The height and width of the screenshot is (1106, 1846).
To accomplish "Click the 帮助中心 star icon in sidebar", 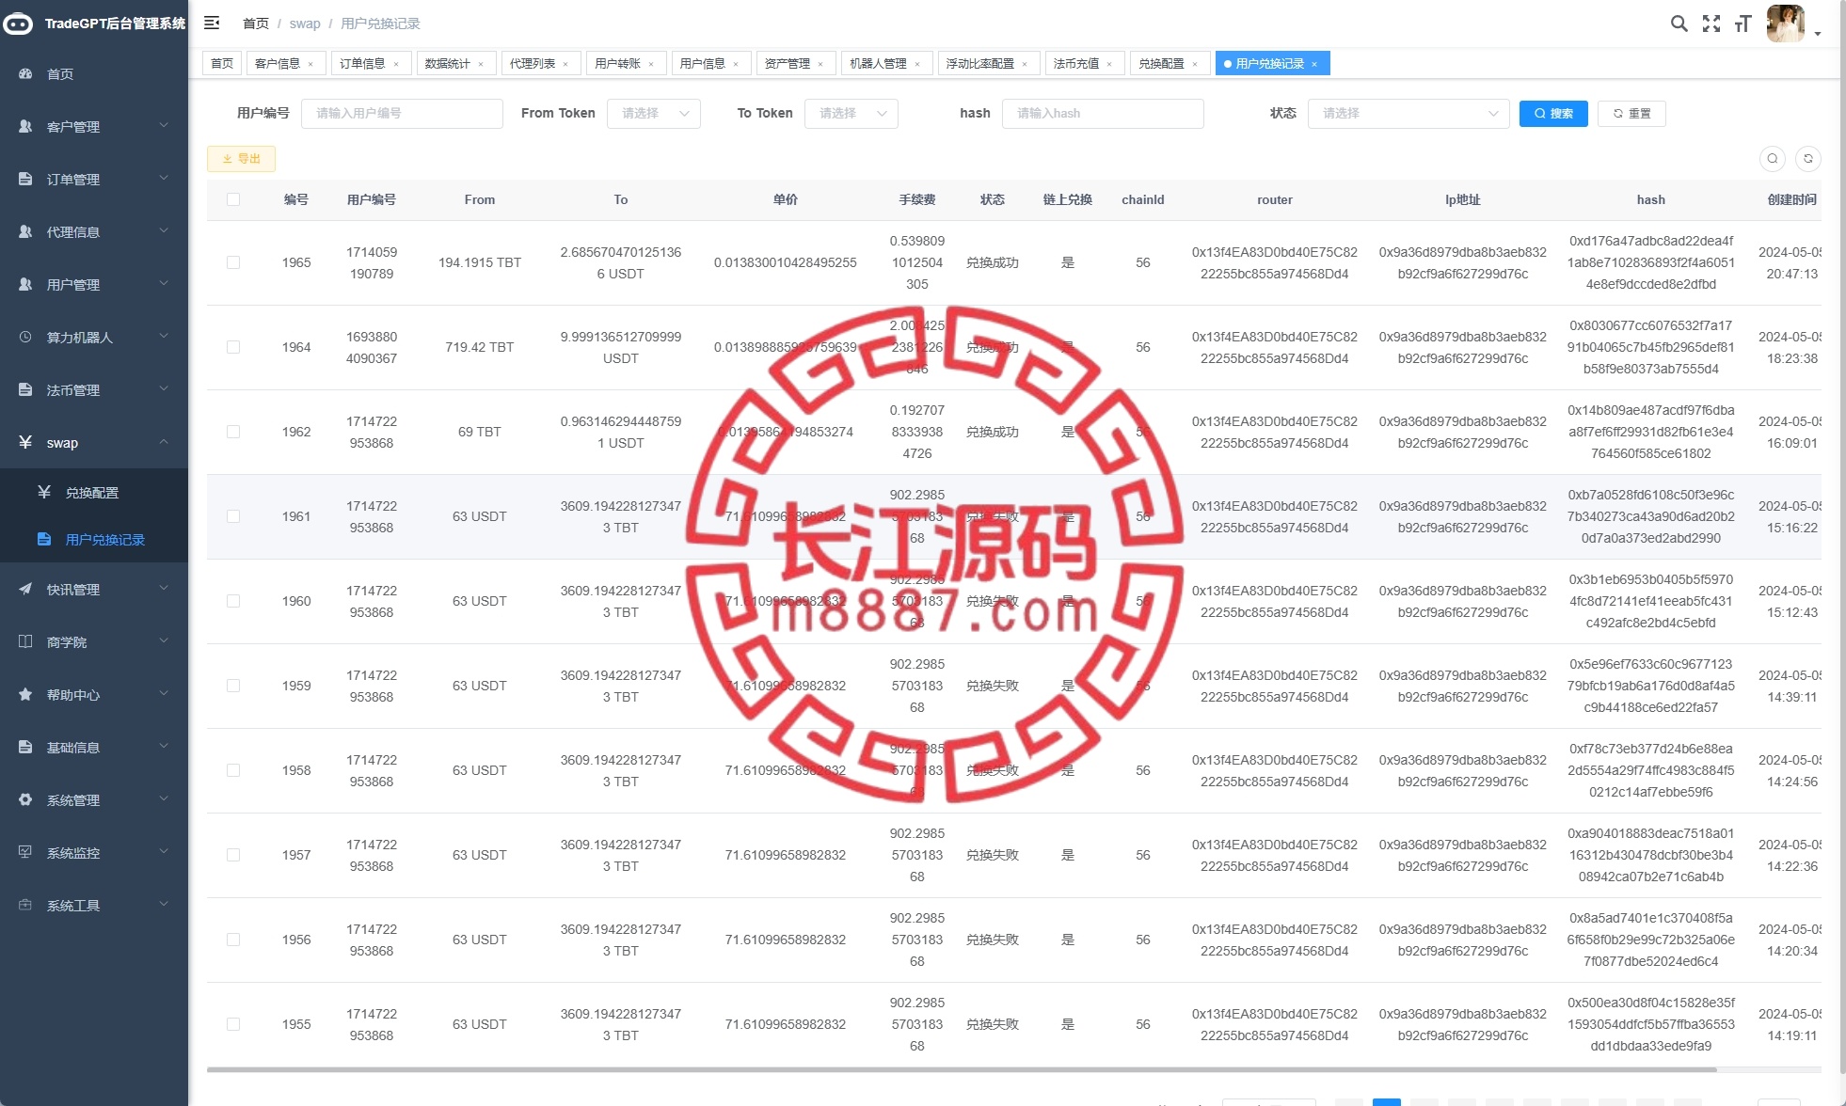I will click(25, 694).
